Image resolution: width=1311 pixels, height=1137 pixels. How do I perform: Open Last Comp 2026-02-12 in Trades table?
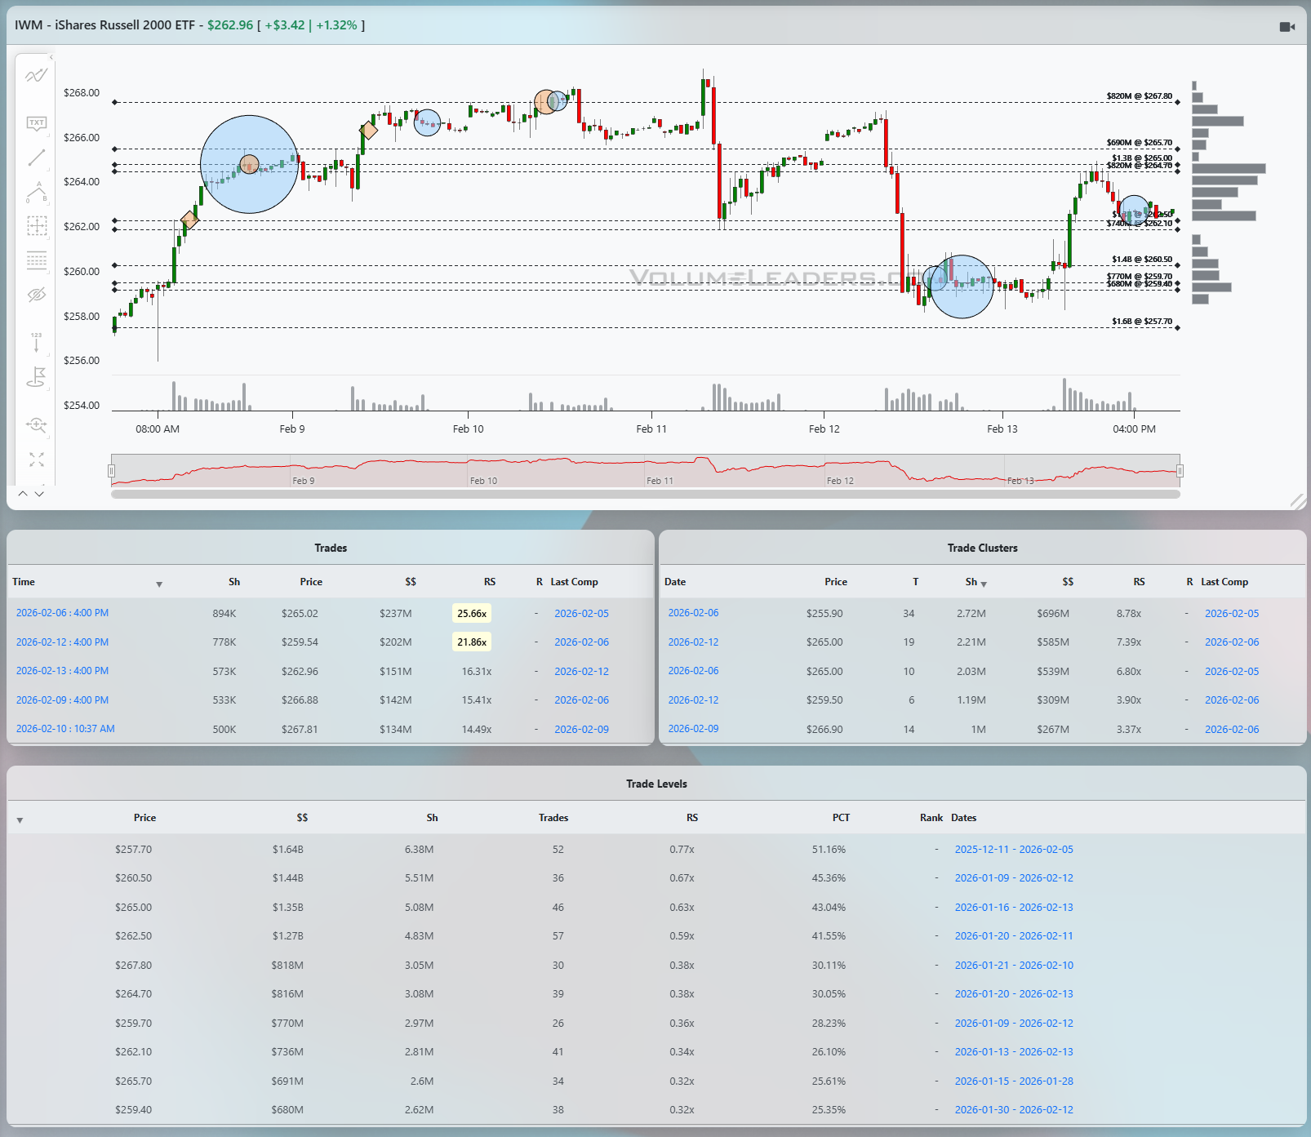pyautogui.click(x=581, y=672)
